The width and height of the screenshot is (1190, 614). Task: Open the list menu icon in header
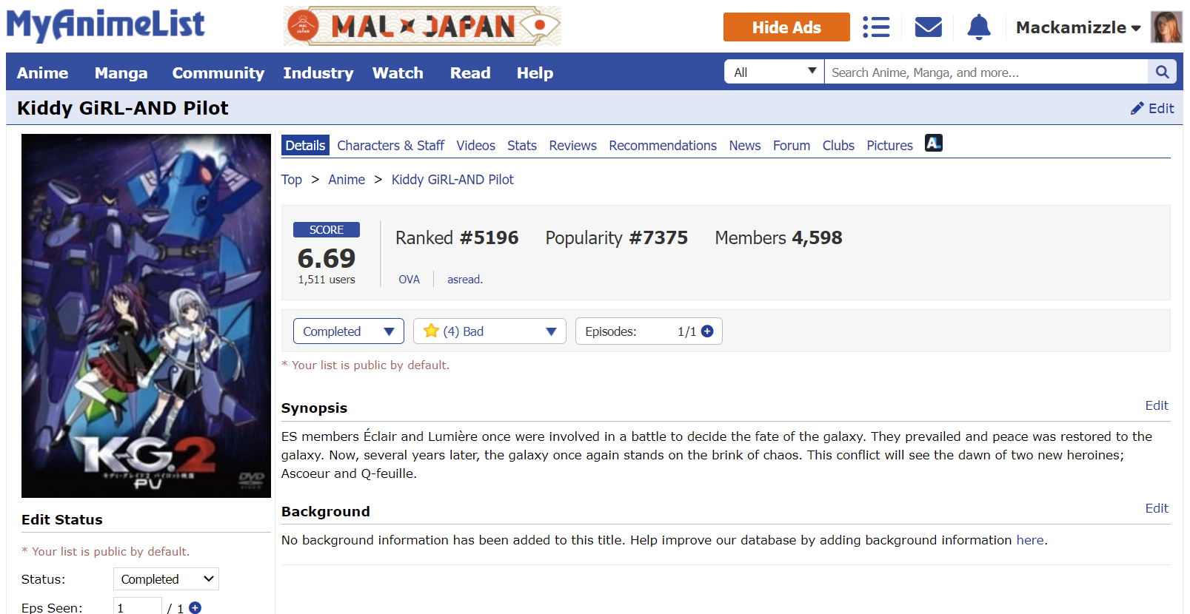[x=876, y=27]
